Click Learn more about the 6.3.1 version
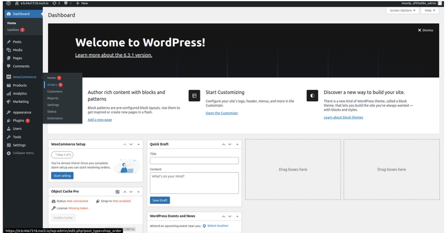The image size is (445, 233). pyautogui.click(x=113, y=55)
